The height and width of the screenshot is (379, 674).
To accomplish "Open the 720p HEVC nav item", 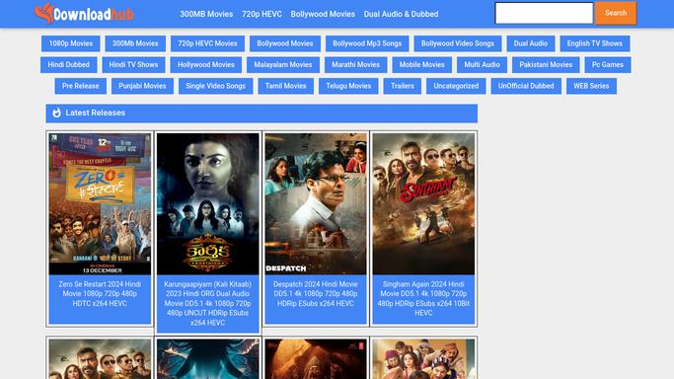I will [x=262, y=14].
